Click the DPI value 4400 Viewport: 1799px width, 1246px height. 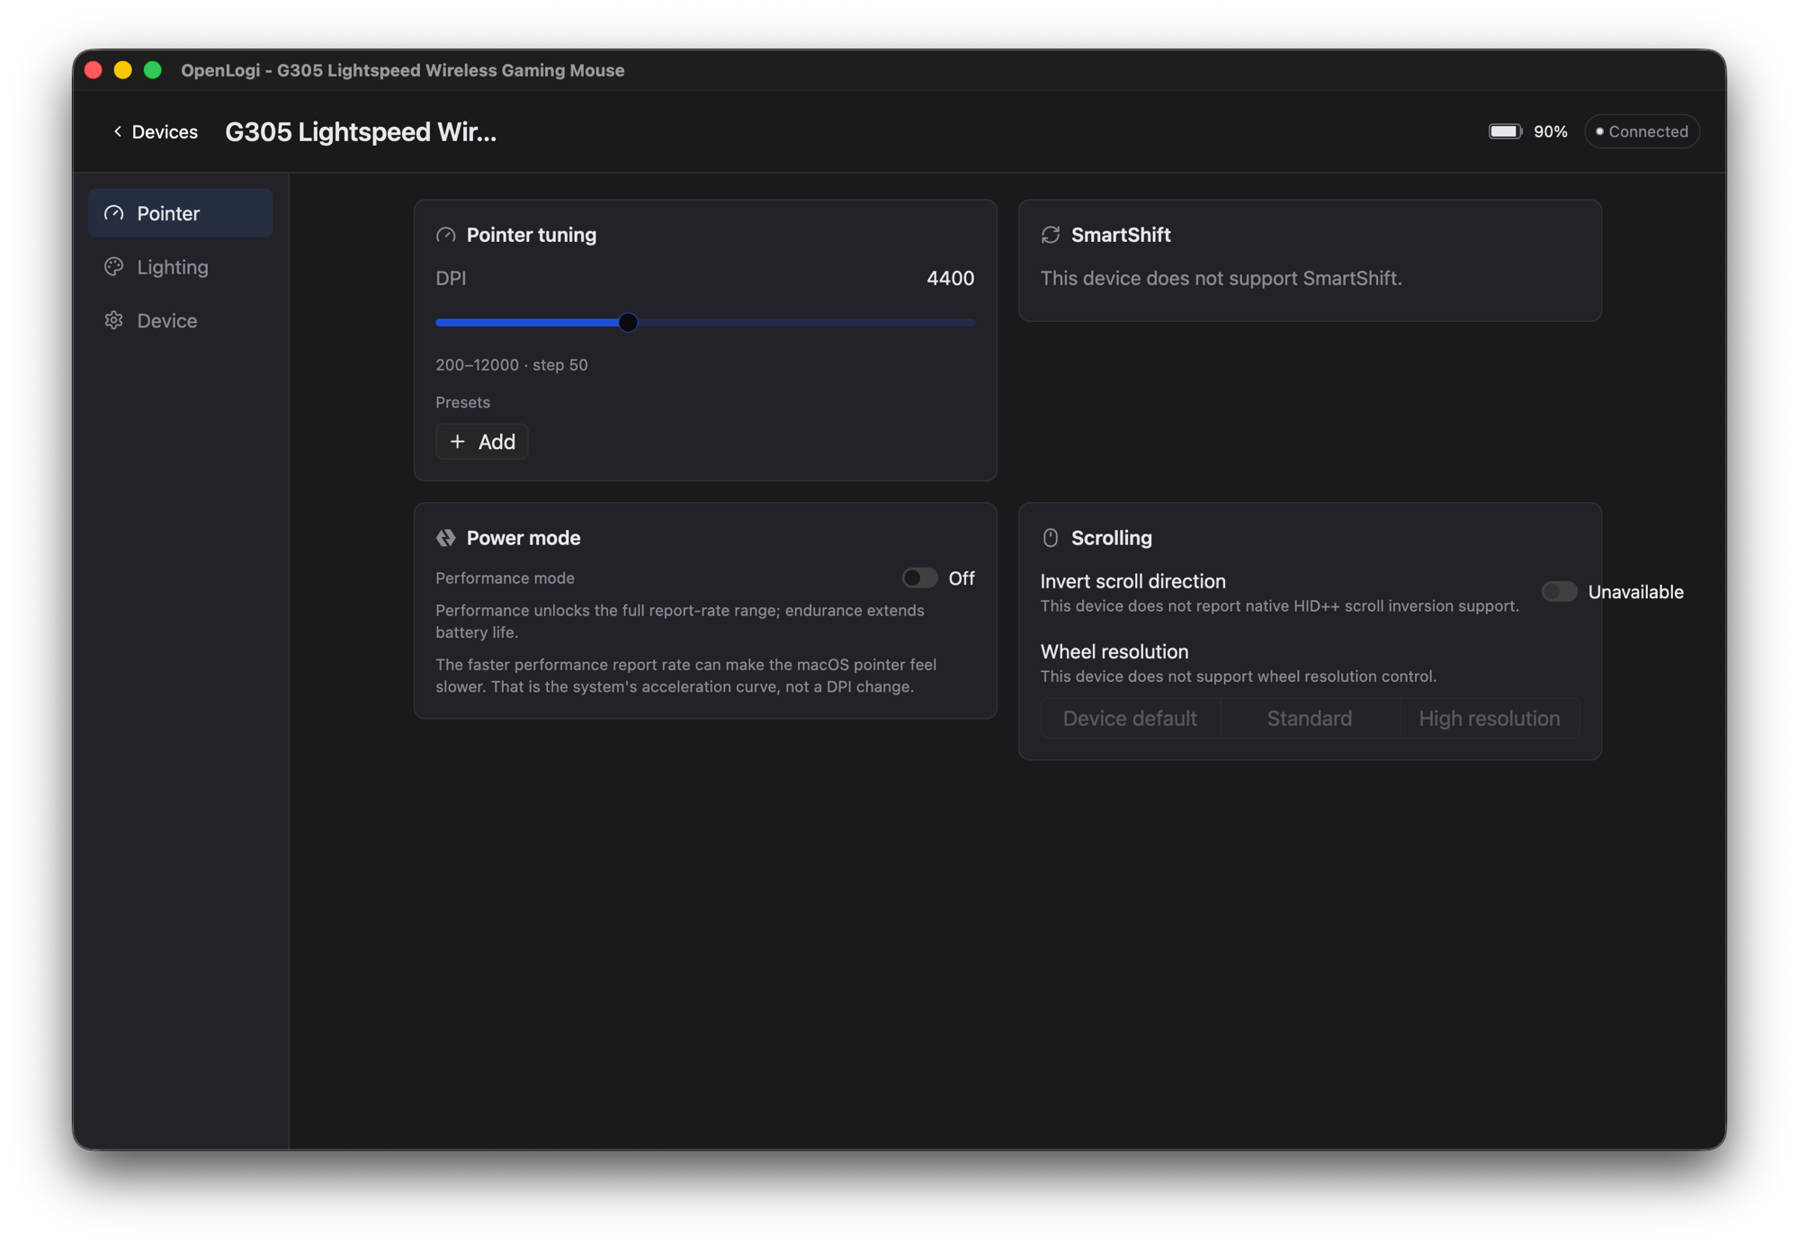pos(950,279)
